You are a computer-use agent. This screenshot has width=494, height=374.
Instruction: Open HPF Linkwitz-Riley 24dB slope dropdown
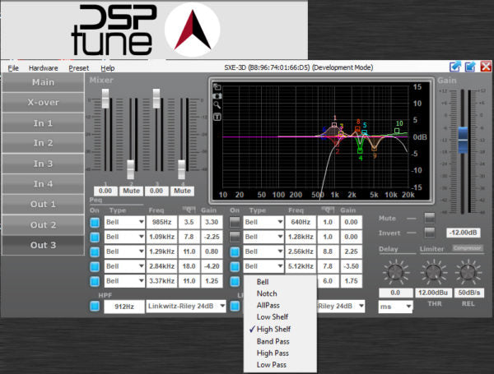(186, 306)
